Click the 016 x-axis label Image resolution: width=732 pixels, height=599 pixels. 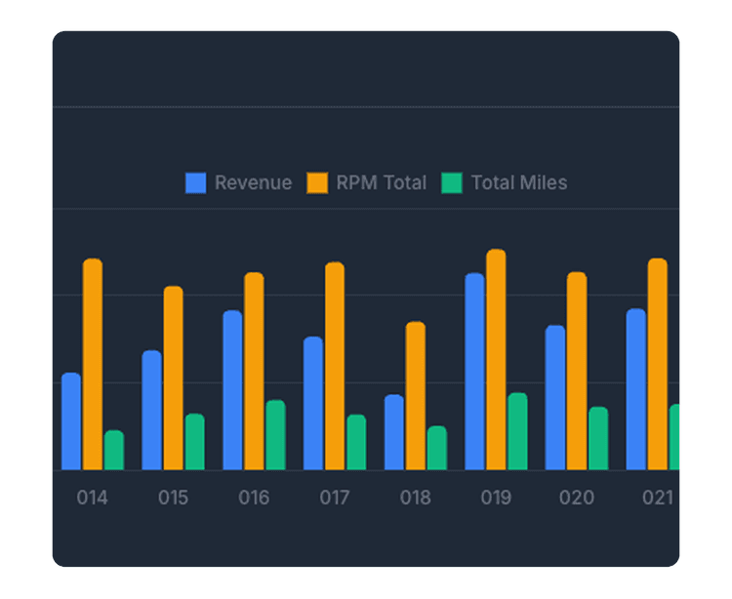pos(254,498)
